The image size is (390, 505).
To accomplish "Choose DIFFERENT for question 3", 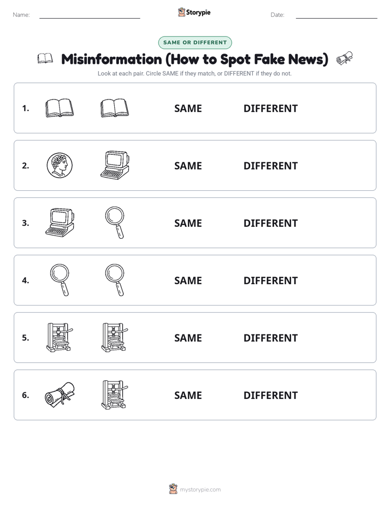I will pyautogui.click(x=270, y=223).
